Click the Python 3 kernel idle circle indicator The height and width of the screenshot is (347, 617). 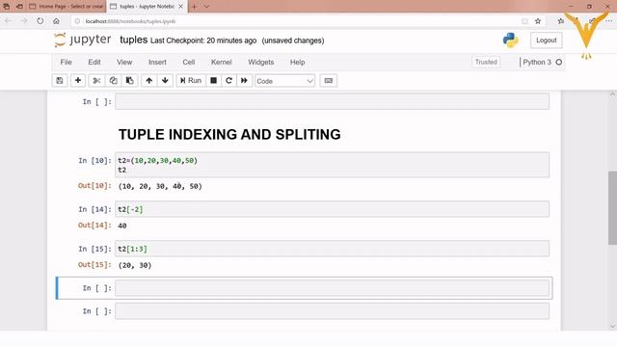(559, 62)
